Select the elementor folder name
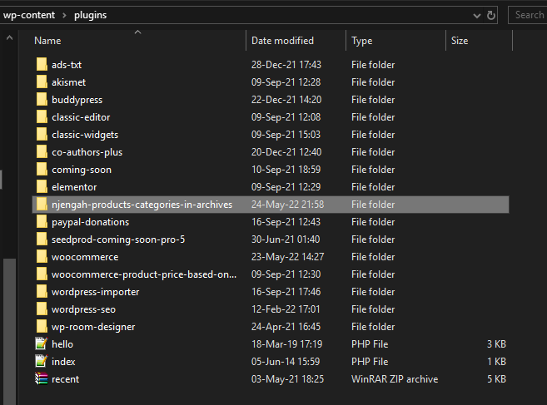Image resolution: width=547 pixels, height=405 pixels. 74,187
